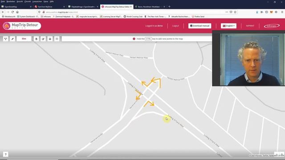Screen dimensions: 285x160
Task: Switch to the TomTom MyDrive tab
Action: [x=49, y=7]
